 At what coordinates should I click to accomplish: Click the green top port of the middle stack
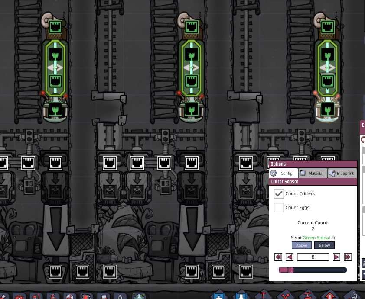191,27
